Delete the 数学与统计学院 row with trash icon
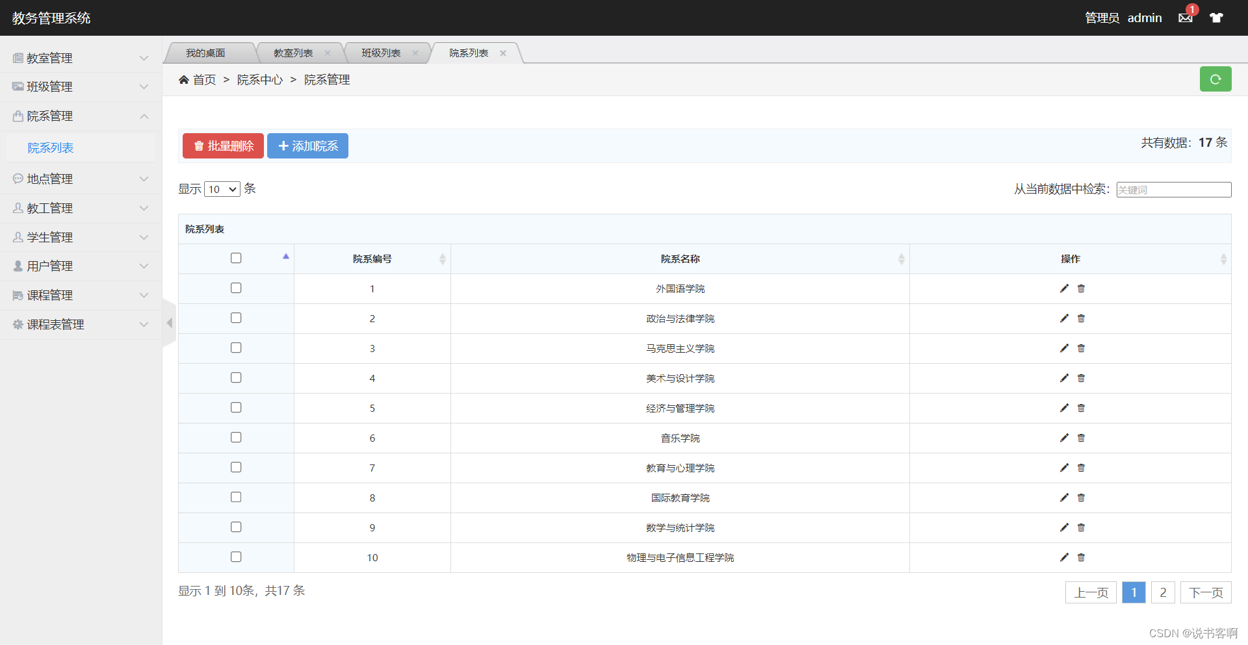 point(1081,527)
